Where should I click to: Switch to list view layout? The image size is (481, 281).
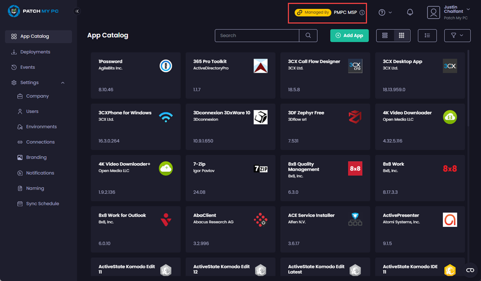click(385, 35)
